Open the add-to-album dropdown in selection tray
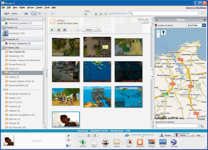208x150 pixels. pos(68,145)
